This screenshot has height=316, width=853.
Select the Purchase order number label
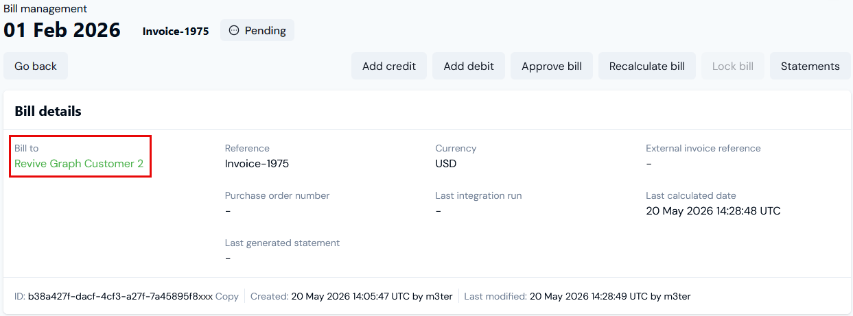coord(277,195)
